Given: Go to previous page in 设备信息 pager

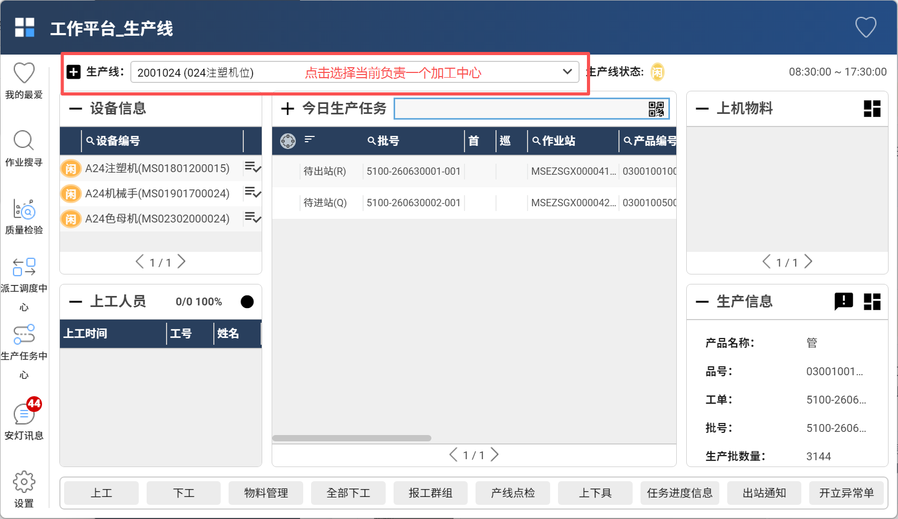Looking at the screenshot, I should 139,261.
